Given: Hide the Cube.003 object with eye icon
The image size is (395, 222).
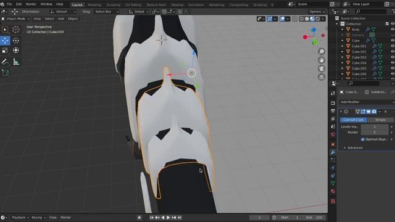Looking at the screenshot, I should tap(393, 57).
